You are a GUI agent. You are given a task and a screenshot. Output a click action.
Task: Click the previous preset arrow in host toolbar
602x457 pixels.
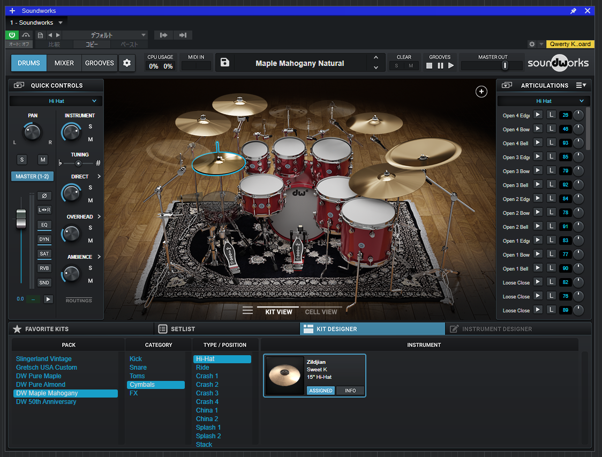click(50, 35)
